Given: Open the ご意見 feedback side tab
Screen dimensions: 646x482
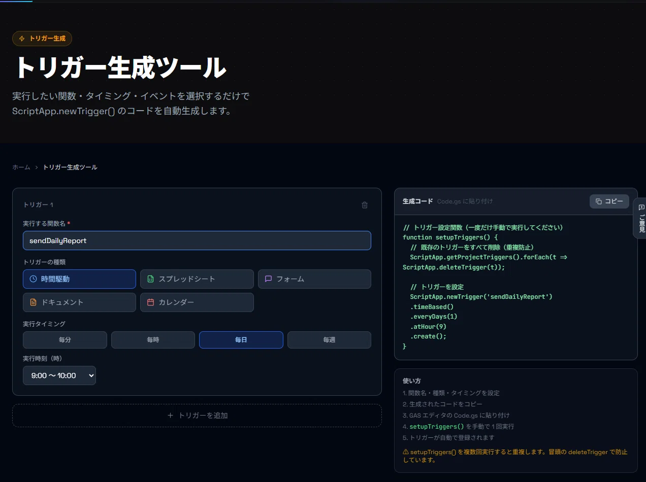Looking at the screenshot, I should tap(640, 218).
